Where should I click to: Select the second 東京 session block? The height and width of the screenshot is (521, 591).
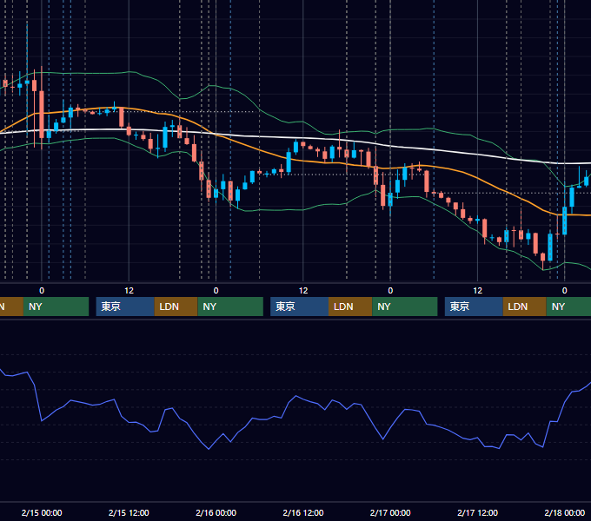(299, 307)
